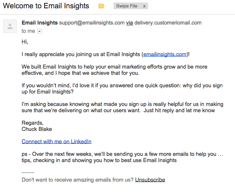Open the emailinsights.com link

(x=165, y=54)
